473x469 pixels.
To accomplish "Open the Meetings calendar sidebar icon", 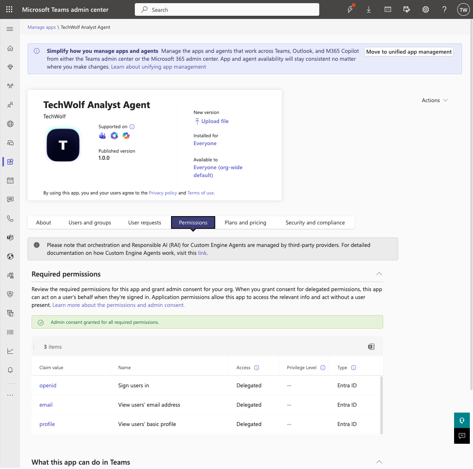I will (x=10, y=181).
